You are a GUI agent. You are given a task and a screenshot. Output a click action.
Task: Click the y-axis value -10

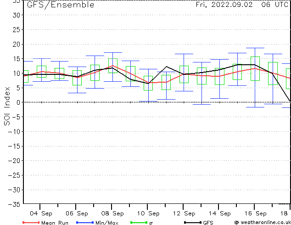[14, 132]
